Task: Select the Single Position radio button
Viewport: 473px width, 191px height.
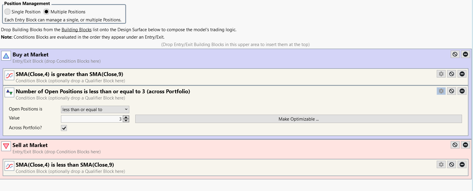Action: point(7,12)
